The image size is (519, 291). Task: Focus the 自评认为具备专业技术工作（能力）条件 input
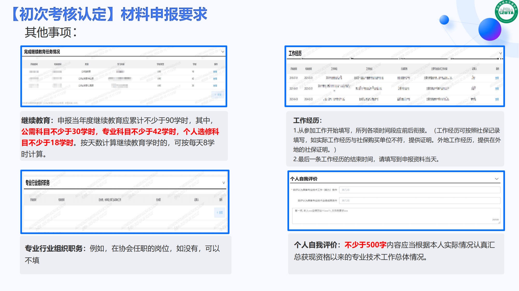coord(420,190)
